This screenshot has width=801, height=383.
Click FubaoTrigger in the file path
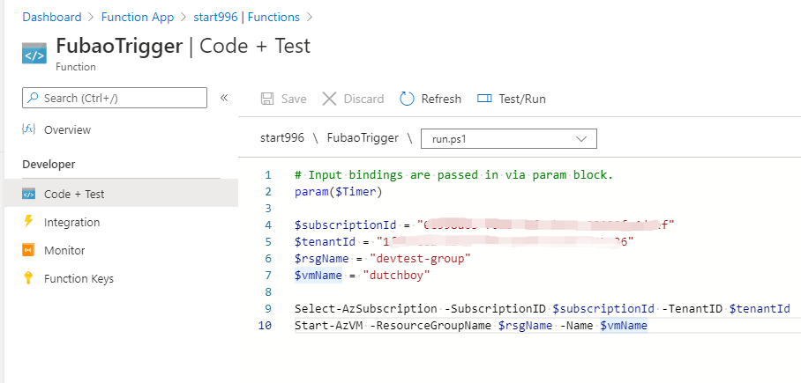click(x=363, y=137)
